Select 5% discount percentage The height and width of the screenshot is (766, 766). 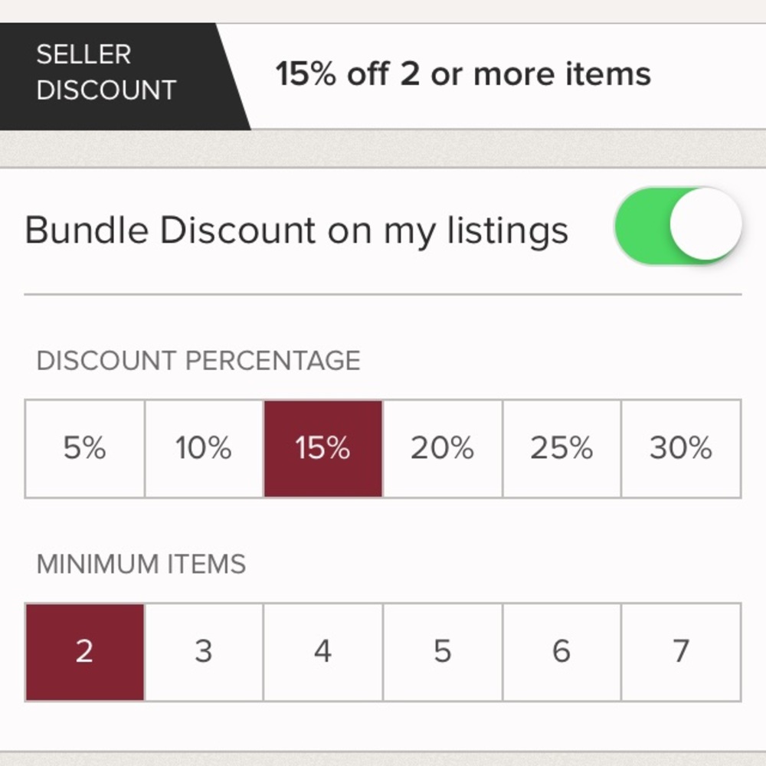(x=84, y=449)
